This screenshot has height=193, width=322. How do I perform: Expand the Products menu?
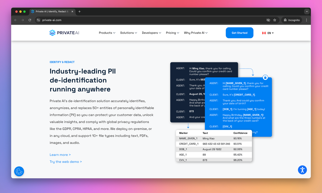click(x=107, y=33)
